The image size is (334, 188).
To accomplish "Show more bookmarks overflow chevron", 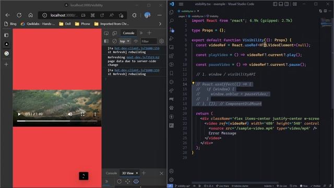I will click(x=160, y=24).
